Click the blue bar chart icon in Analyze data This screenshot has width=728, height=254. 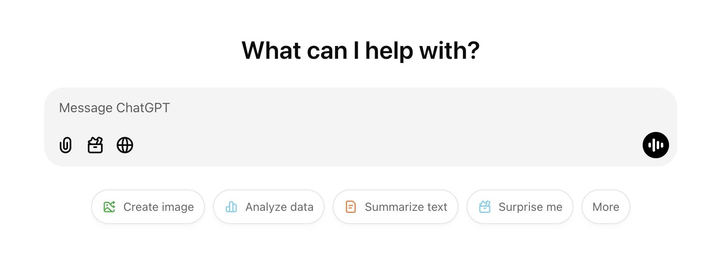[231, 207]
